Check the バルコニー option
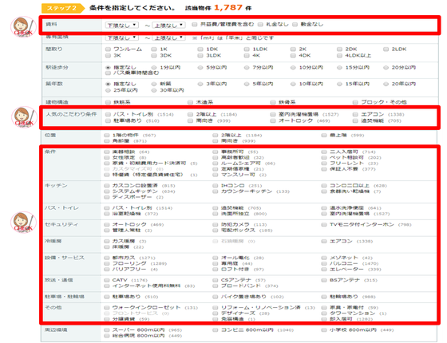 (x=324, y=263)
